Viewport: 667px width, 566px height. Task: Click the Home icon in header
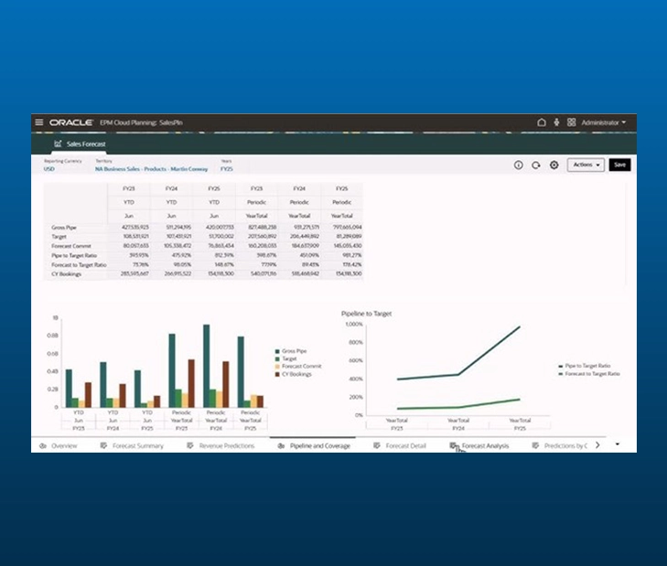pyautogui.click(x=542, y=122)
